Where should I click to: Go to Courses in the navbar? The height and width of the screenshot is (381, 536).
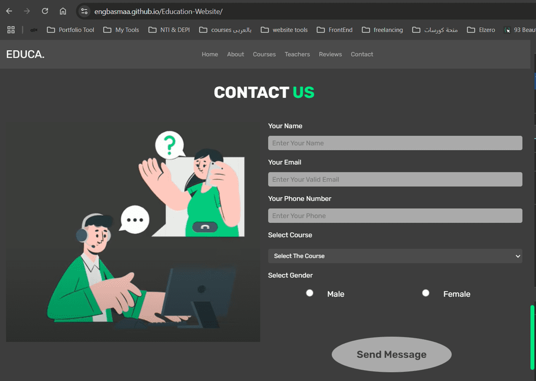pos(264,54)
